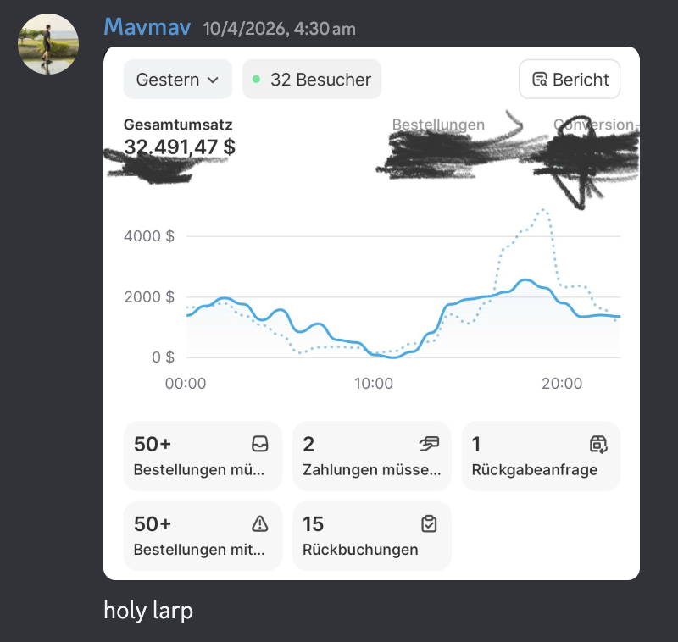The width and height of the screenshot is (678, 642).
Task: Click the chevron arrow next to Gestern
Action: click(x=213, y=80)
